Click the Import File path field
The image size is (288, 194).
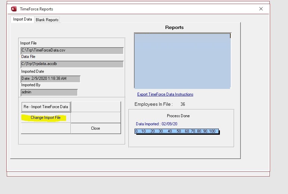point(72,51)
